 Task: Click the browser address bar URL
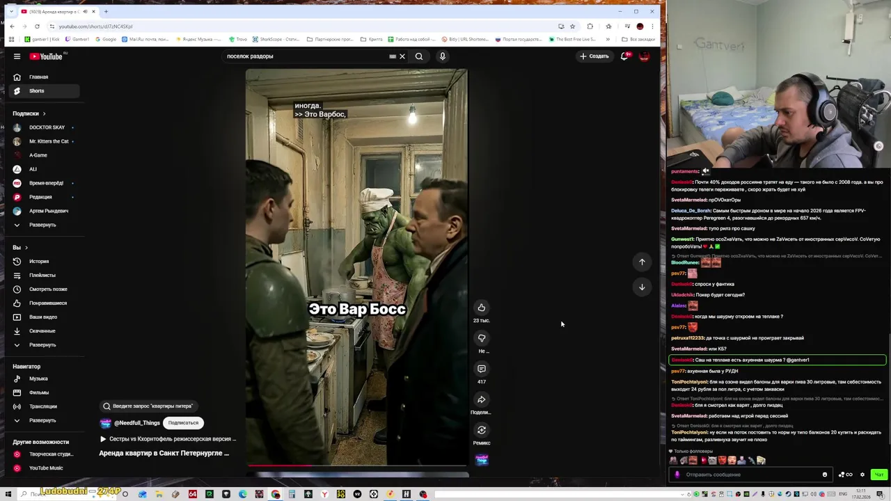(95, 26)
